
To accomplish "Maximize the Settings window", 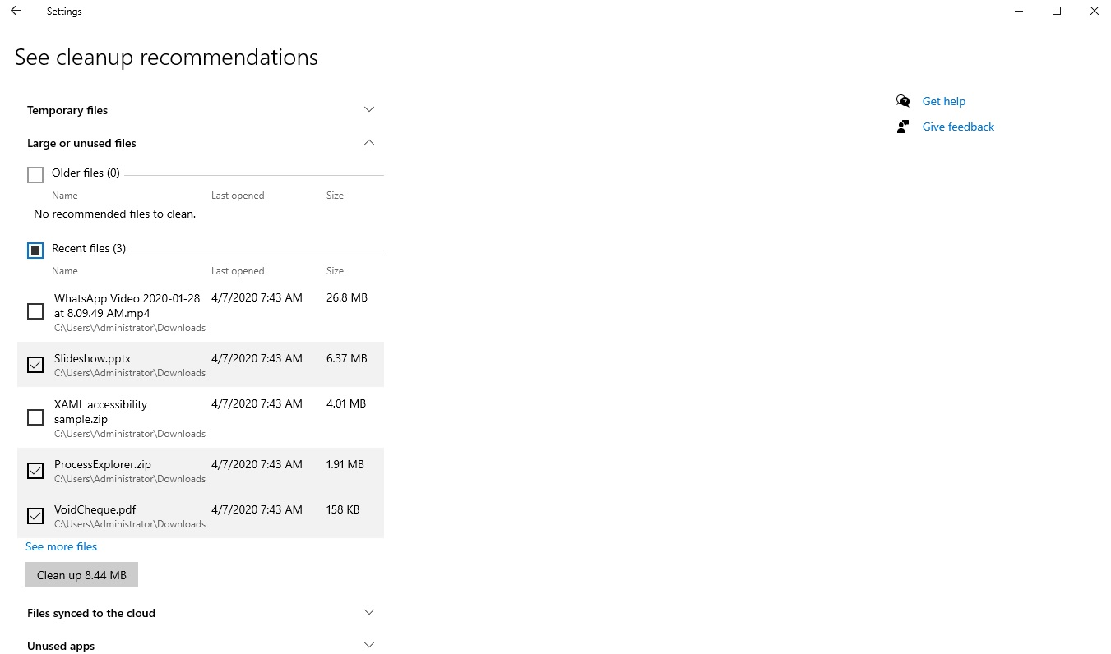I will (1057, 12).
